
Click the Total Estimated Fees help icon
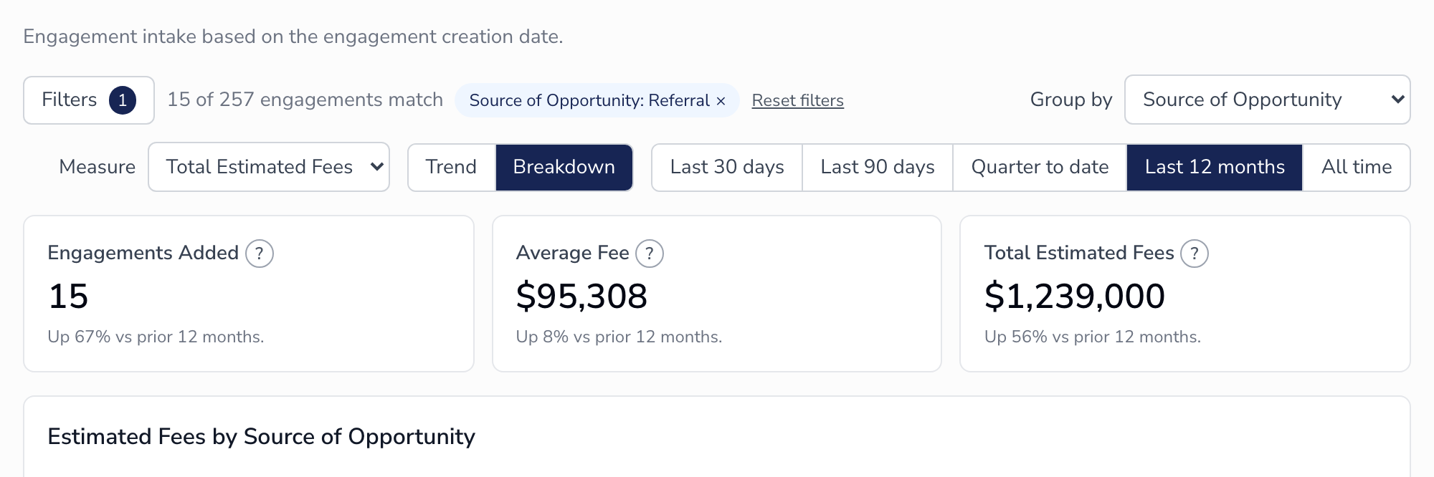click(x=1195, y=254)
